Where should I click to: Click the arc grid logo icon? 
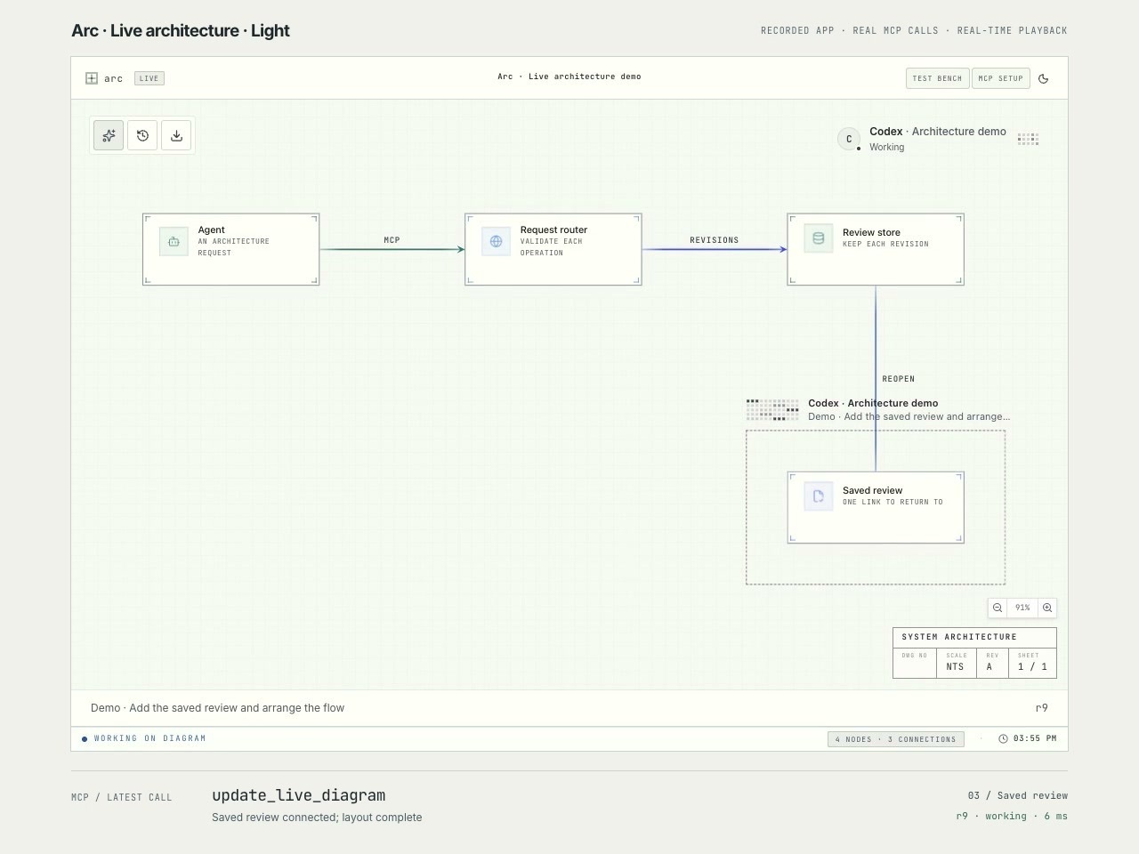(92, 78)
